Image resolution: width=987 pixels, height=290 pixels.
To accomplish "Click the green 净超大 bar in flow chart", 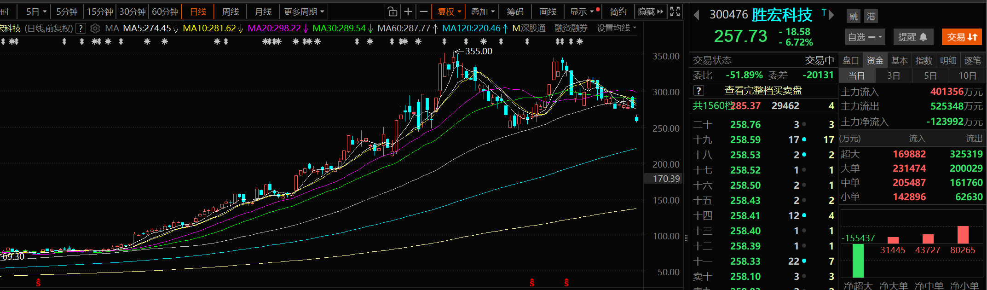I will coord(858,260).
